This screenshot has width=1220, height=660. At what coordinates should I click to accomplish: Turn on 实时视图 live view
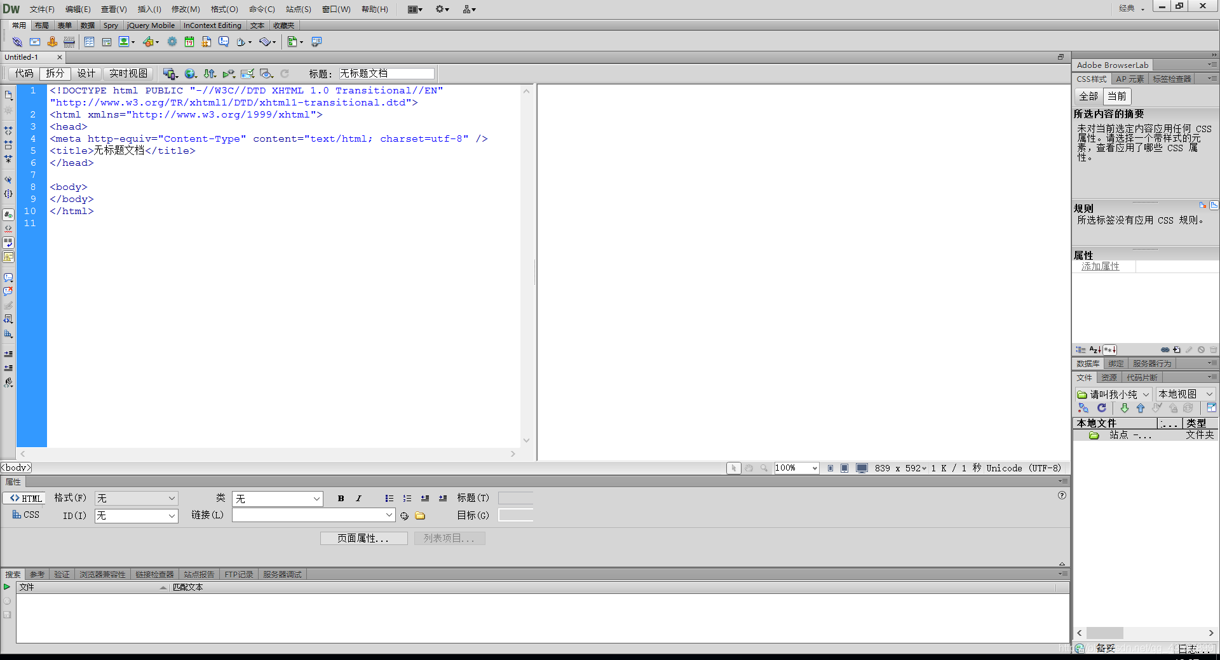coord(128,74)
